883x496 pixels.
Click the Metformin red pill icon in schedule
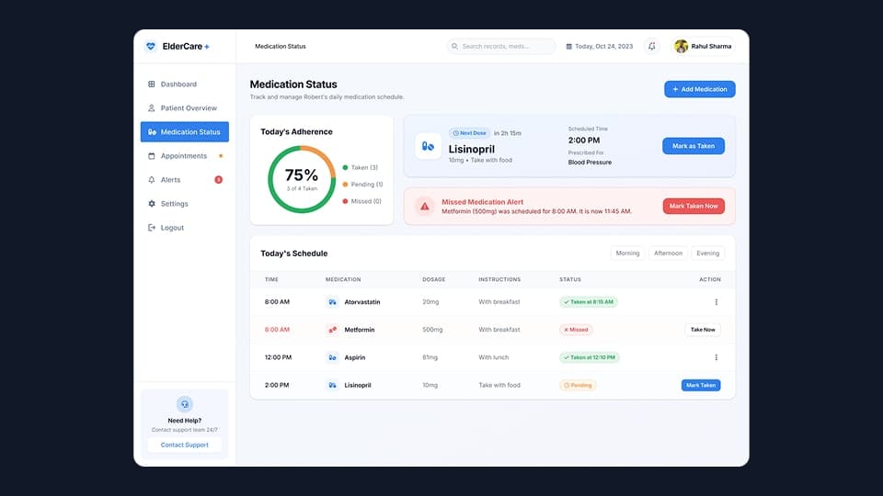[x=332, y=330]
